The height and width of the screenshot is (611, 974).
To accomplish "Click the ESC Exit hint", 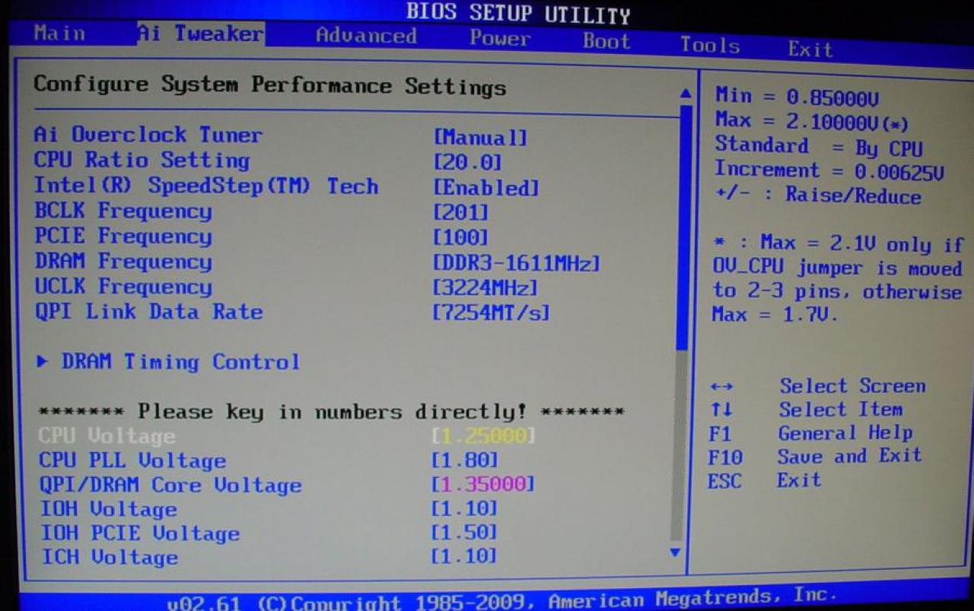I will [x=764, y=480].
